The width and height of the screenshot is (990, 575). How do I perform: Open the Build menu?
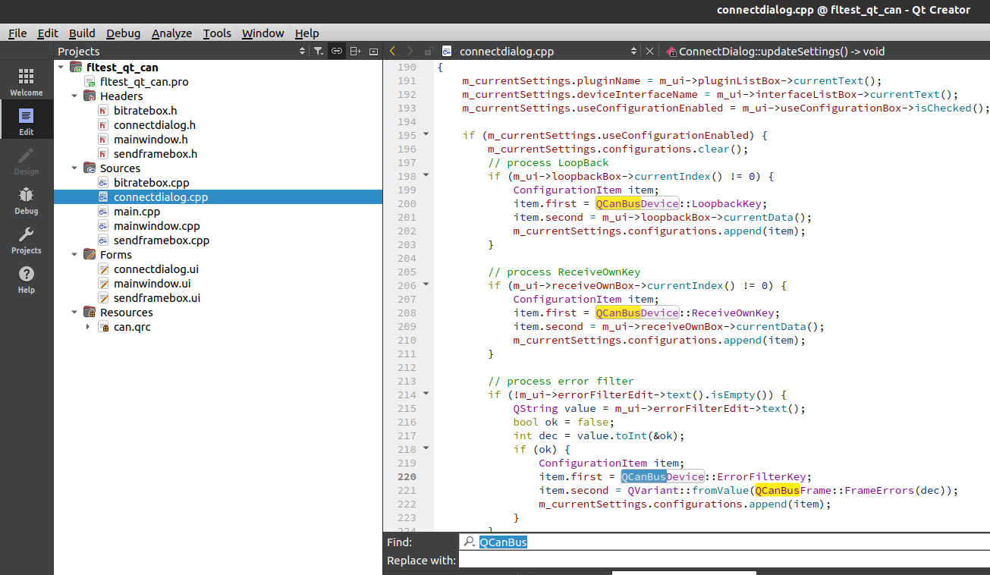pyautogui.click(x=82, y=33)
